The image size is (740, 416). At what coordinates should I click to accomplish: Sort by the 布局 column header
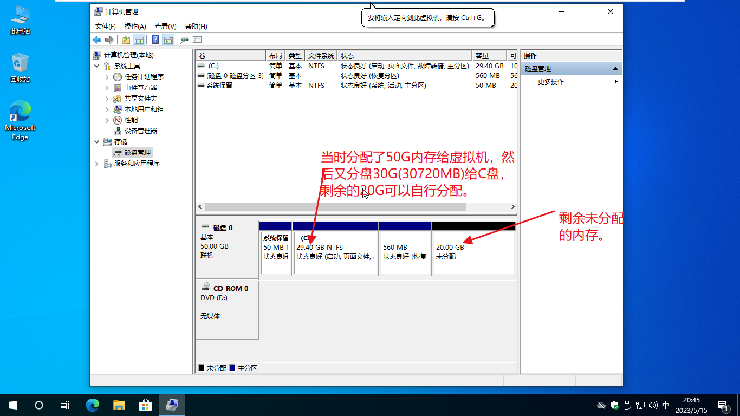(x=276, y=56)
